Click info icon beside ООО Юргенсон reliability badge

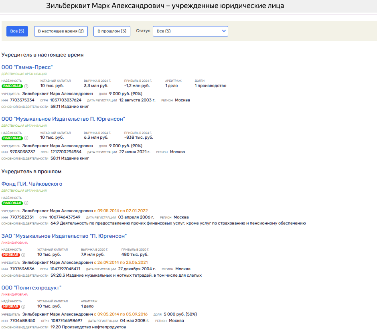[x=26, y=138]
